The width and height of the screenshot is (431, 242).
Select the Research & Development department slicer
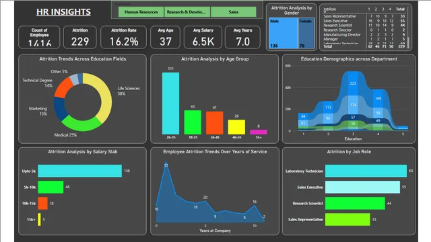[x=187, y=12]
